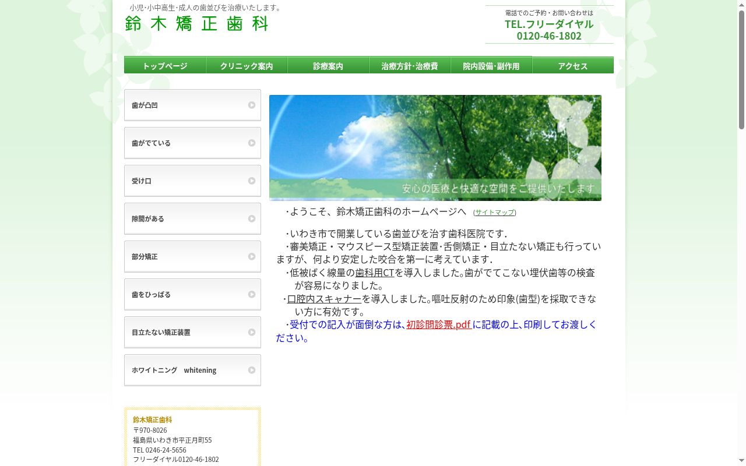Click the 〒970-8026 postal code text
Screen dimensions: 746x466
(150, 430)
